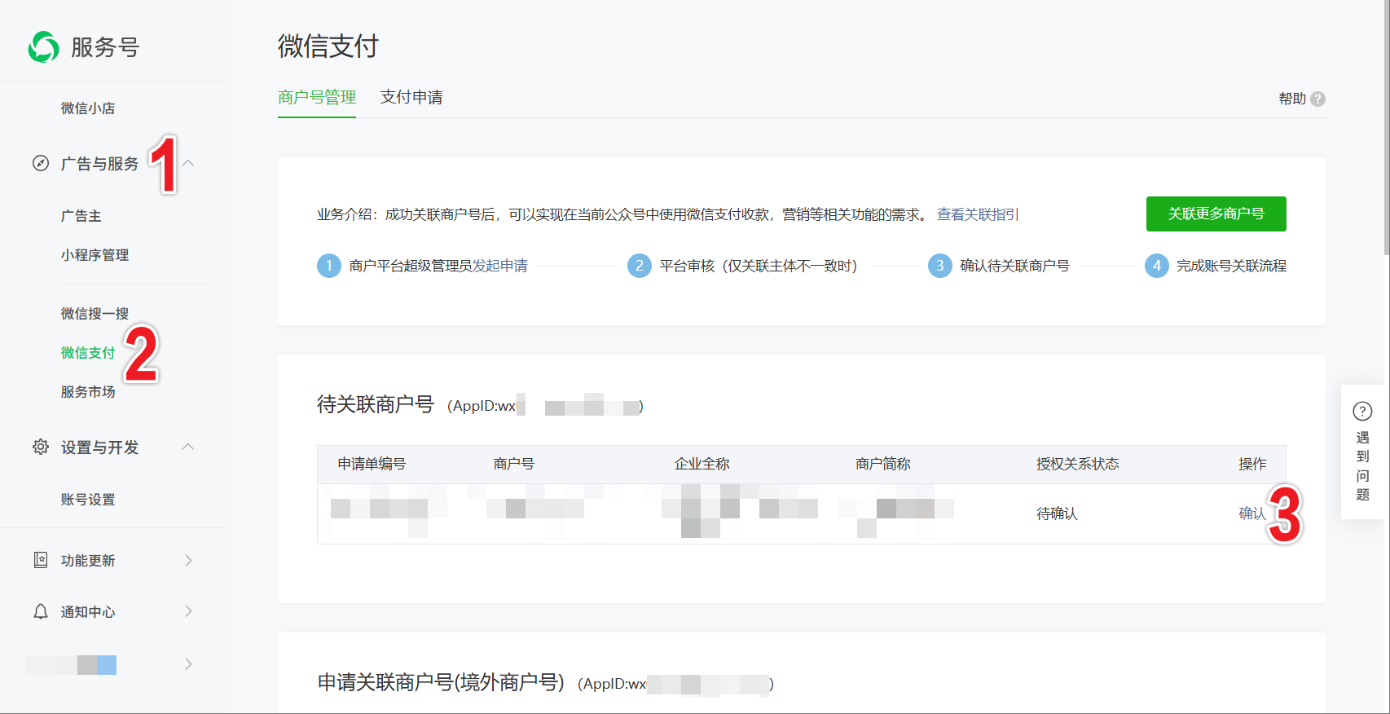Click the 设置与开发 section label

(99, 447)
